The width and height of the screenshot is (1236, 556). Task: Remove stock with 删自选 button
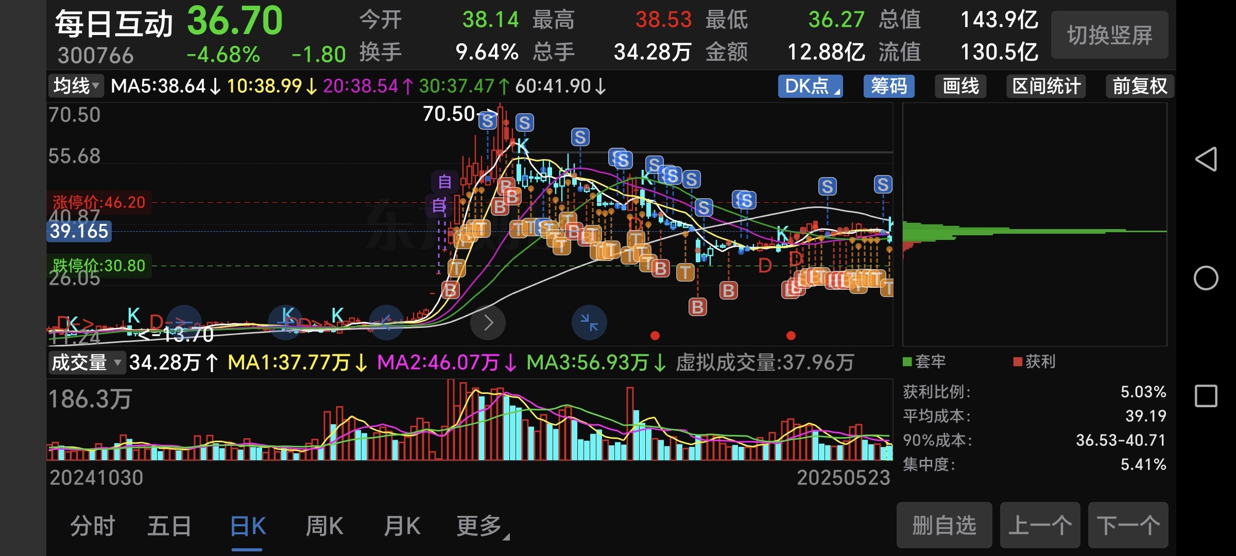pyautogui.click(x=944, y=525)
